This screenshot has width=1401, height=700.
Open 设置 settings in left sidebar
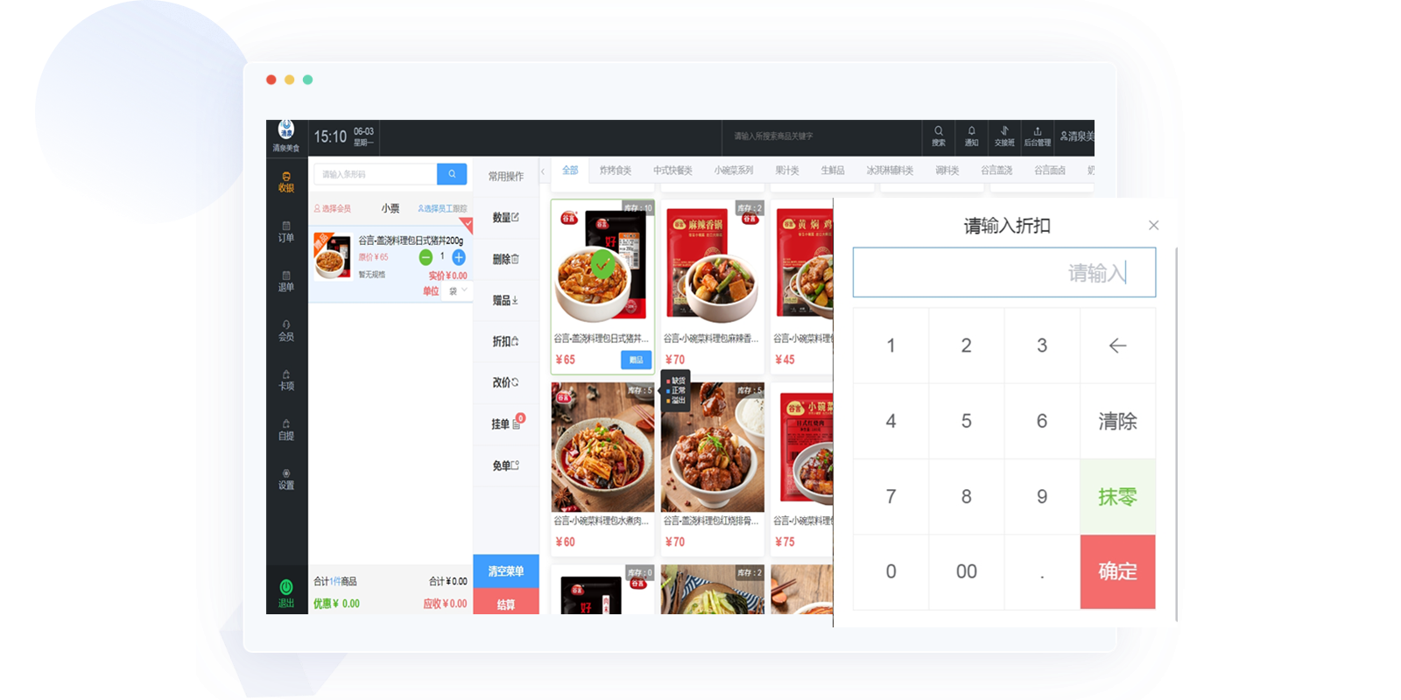pyautogui.click(x=286, y=479)
